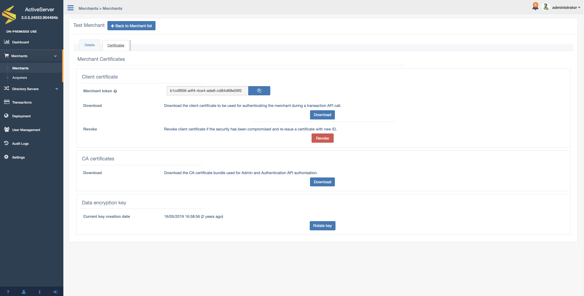Click the Test Merchant title text
The image size is (584, 296).
point(89,25)
